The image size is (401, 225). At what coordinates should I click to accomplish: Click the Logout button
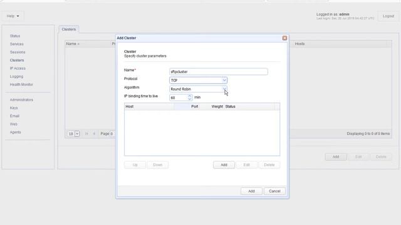tap(388, 16)
